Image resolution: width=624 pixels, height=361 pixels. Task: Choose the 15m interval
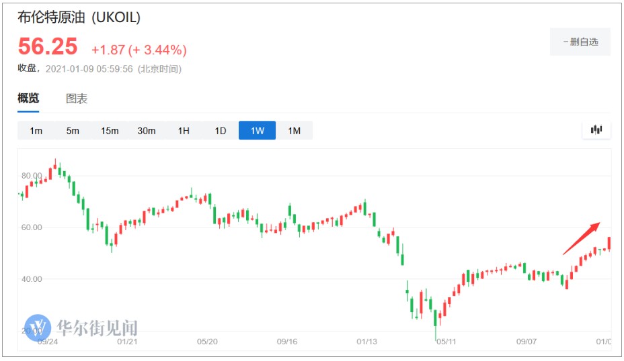tap(110, 131)
